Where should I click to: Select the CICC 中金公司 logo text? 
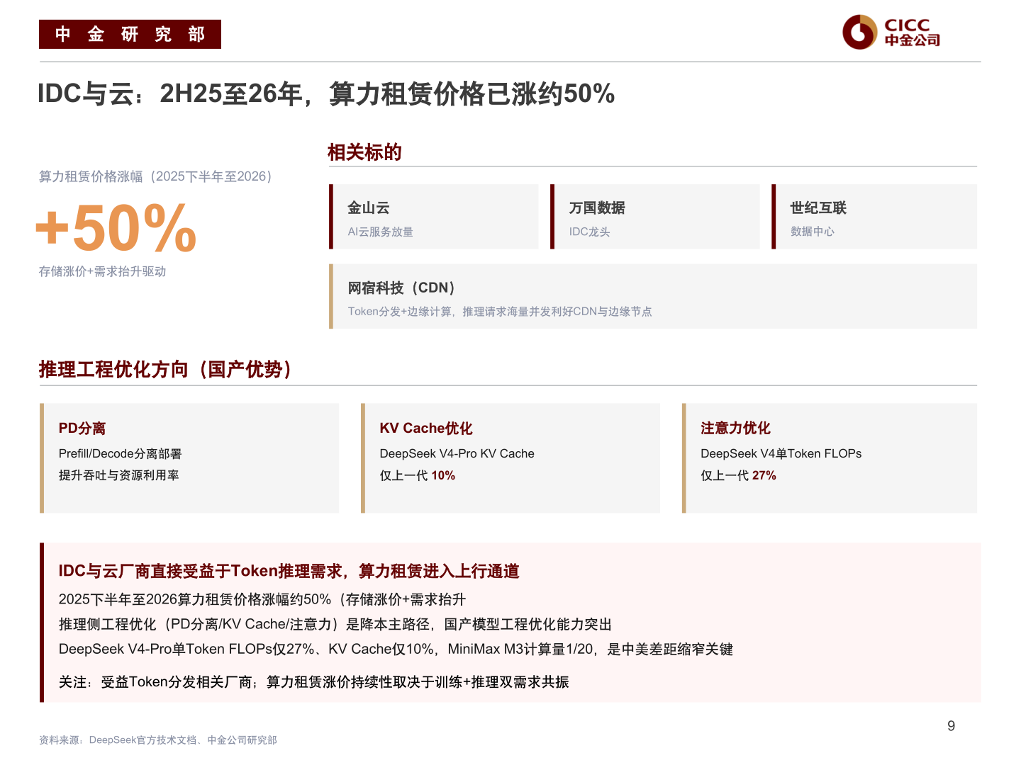click(912, 33)
